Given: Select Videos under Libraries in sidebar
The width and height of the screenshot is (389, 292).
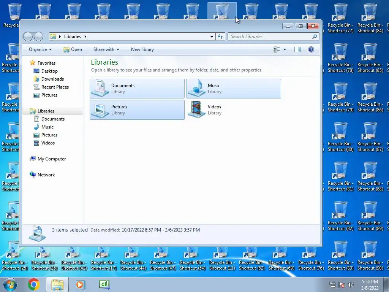Looking at the screenshot, I should (x=48, y=143).
